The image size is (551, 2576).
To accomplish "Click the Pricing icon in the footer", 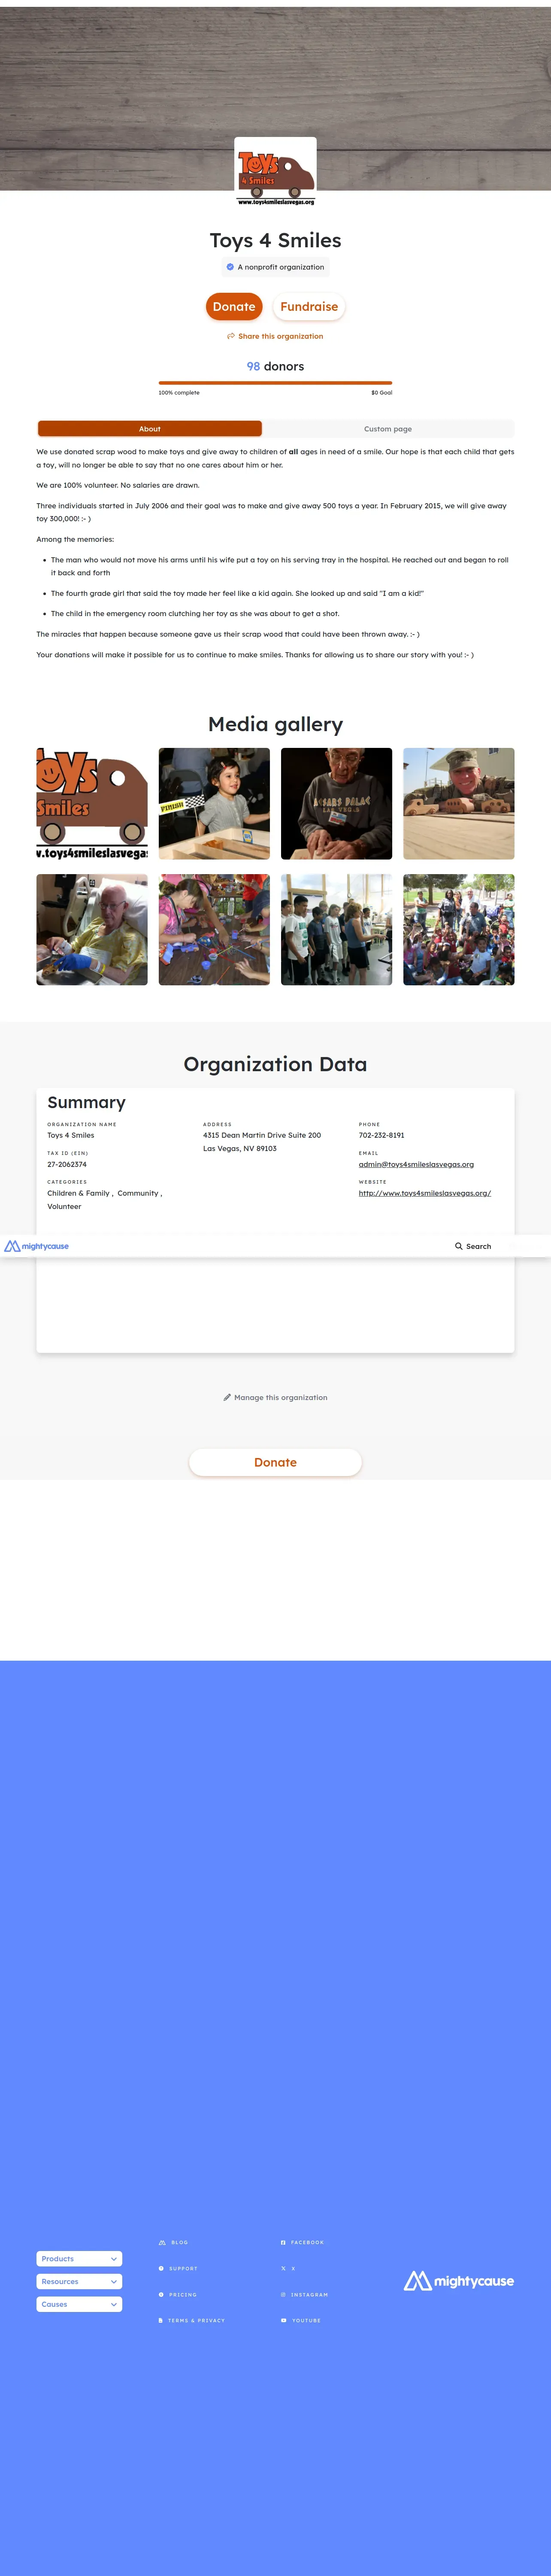I will click(x=161, y=2294).
